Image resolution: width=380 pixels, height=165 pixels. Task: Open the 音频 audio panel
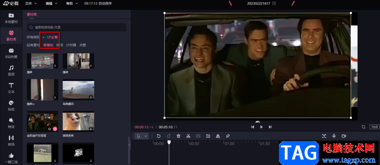[11, 71]
